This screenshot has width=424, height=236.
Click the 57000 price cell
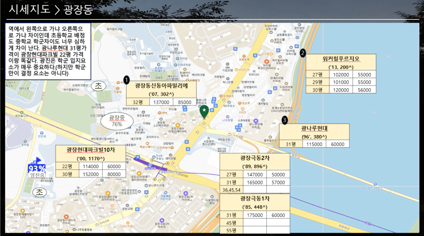[x=278, y=182]
